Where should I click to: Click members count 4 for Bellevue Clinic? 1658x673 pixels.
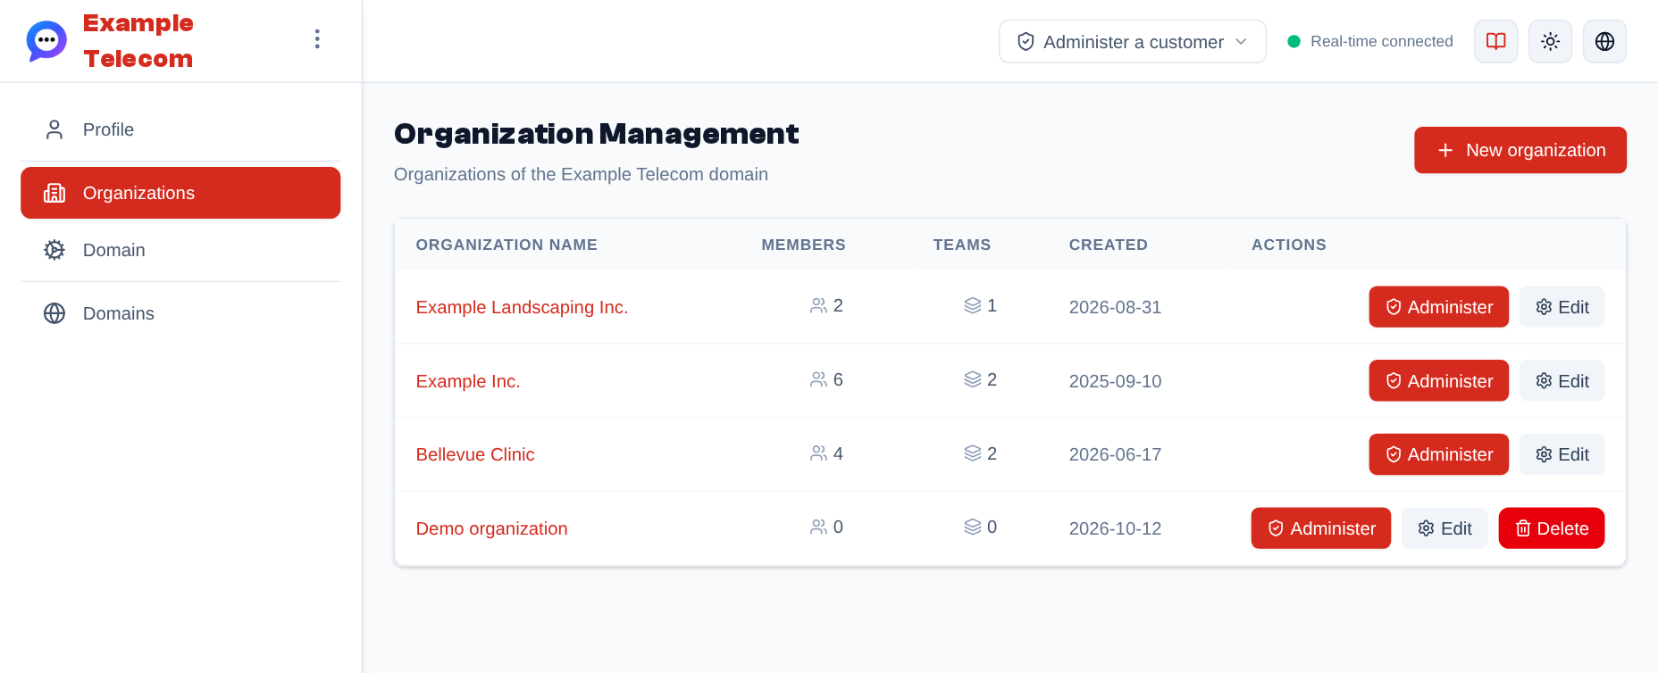point(826,453)
